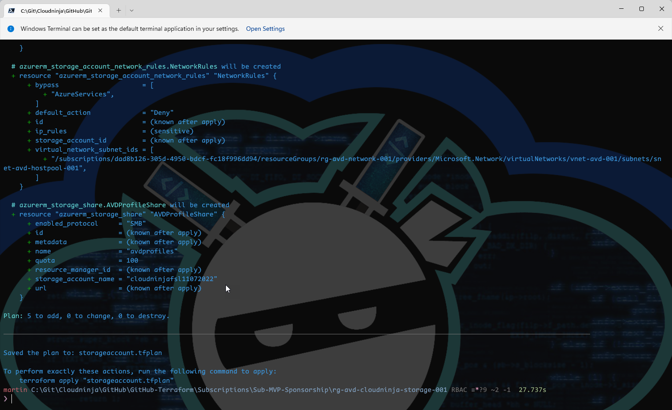Click the '"Deny"' default_action value
672x410 pixels.
tap(162, 113)
